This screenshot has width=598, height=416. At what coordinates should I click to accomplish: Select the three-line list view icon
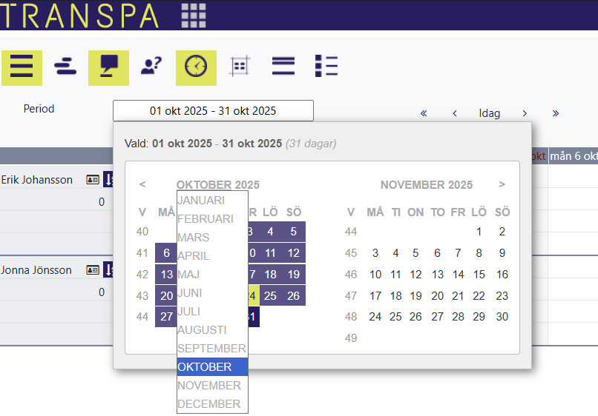coord(283,66)
